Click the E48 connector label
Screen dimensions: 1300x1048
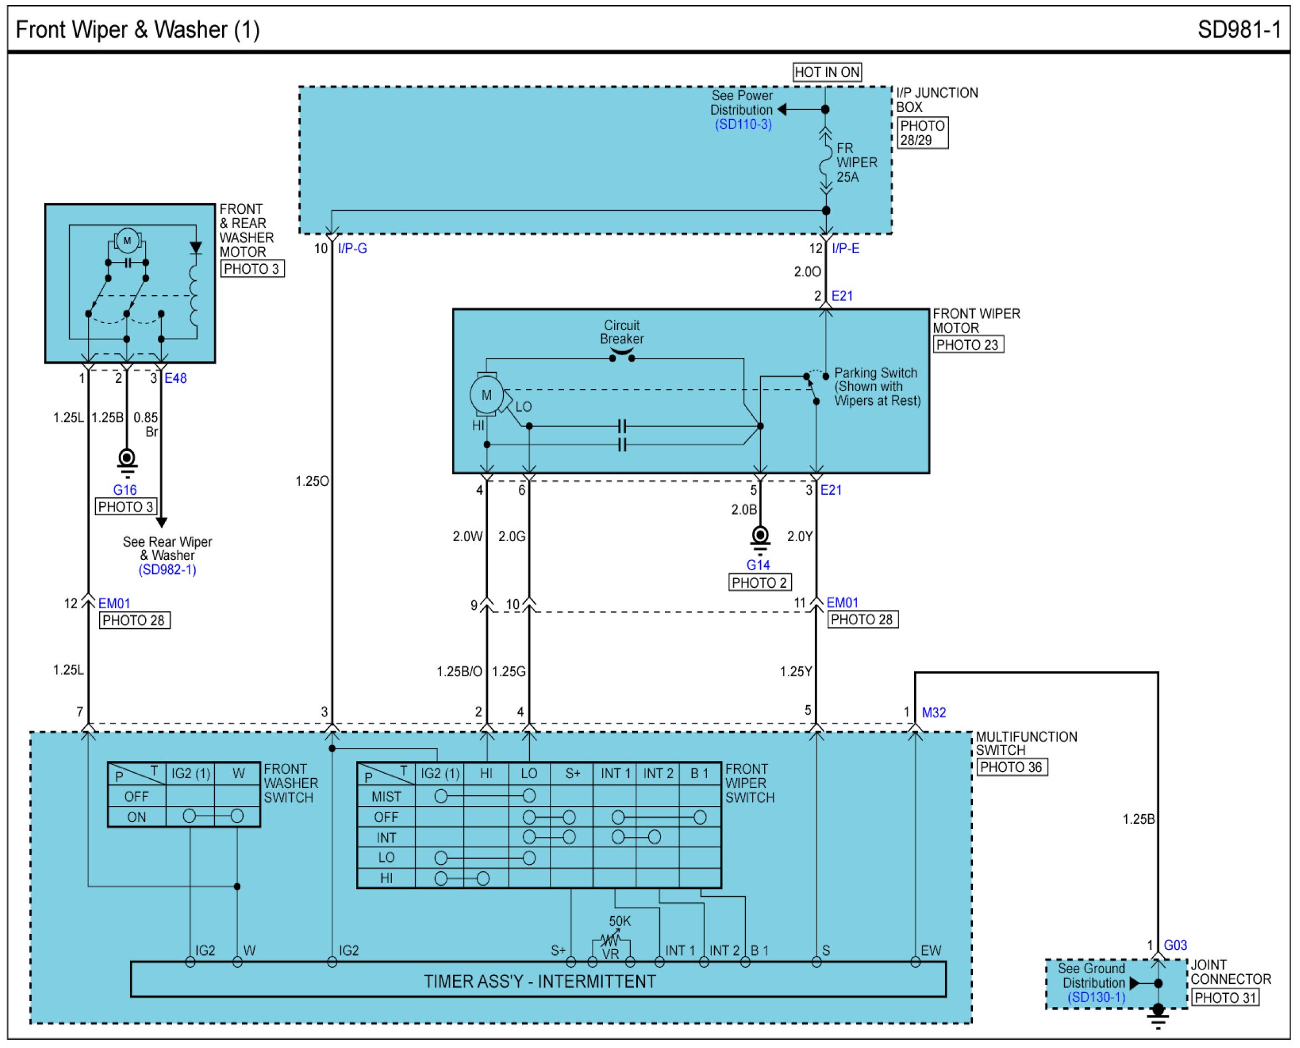(176, 378)
